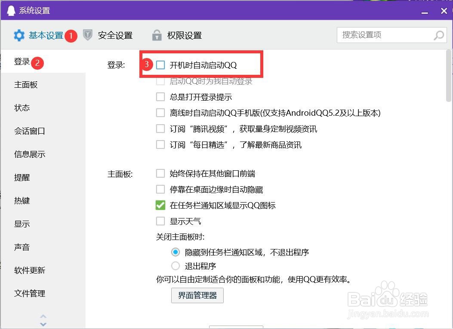Viewport: 453px width, 329px height.
Task: Select 主面板 in the sidebar
Action: point(26,85)
